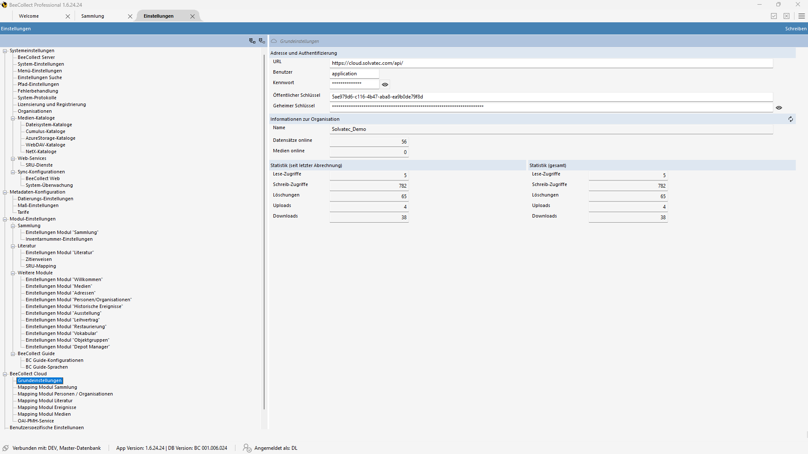Screen dimensions: 808x454
Task: Click the checkmark save icon in toolbar
Action: pyautogui.click(x=773, y=16)
